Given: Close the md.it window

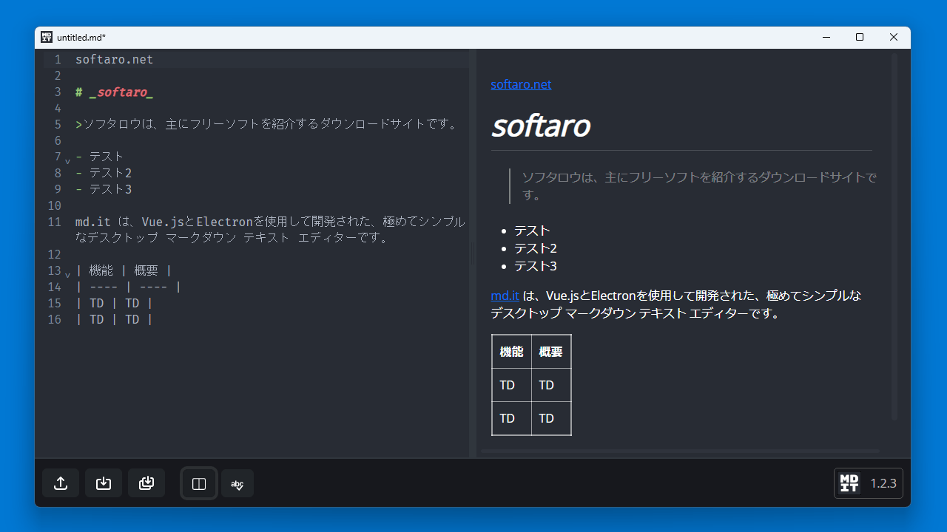Looking at the screenshot, I should (894, 37).
